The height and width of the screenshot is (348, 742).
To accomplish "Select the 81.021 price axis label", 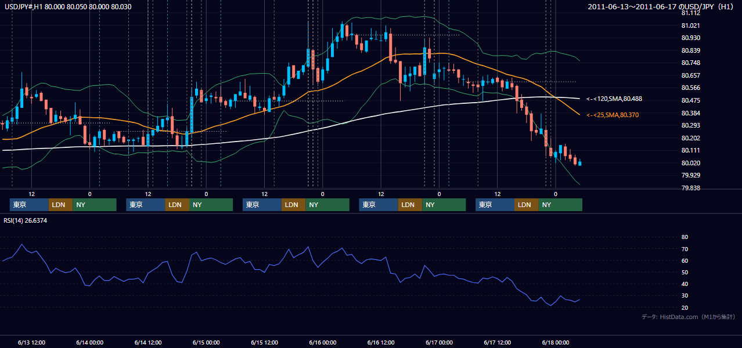I will (x=690, y=26).
